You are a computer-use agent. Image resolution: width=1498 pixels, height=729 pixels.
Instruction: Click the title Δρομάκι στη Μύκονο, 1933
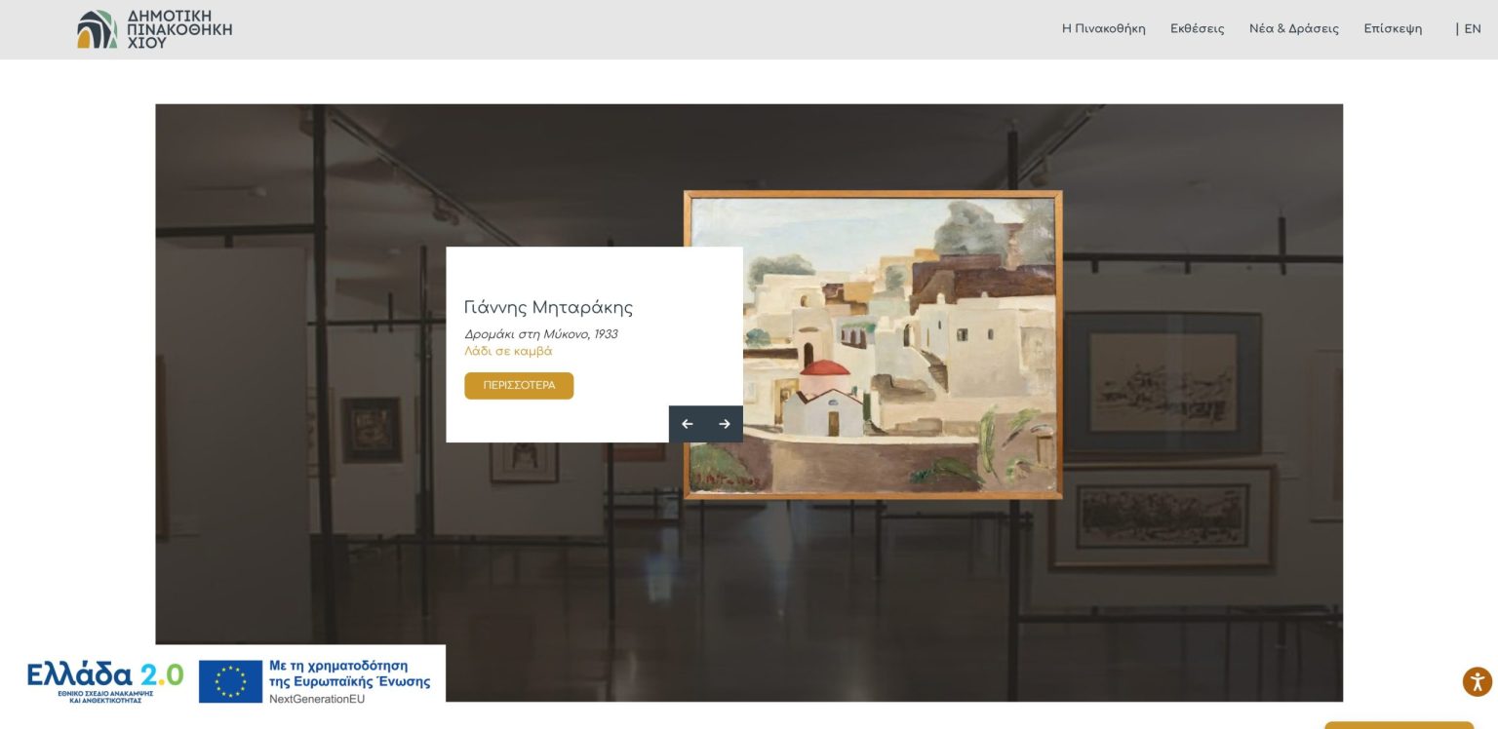540,334
